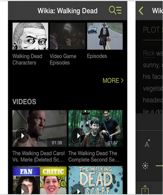Select 'Walking Dead Characters' label
The image size is (163, 195).
[27, 59]
